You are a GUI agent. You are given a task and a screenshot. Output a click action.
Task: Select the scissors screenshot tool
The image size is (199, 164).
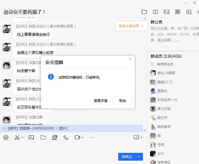(x=17, y=137)
